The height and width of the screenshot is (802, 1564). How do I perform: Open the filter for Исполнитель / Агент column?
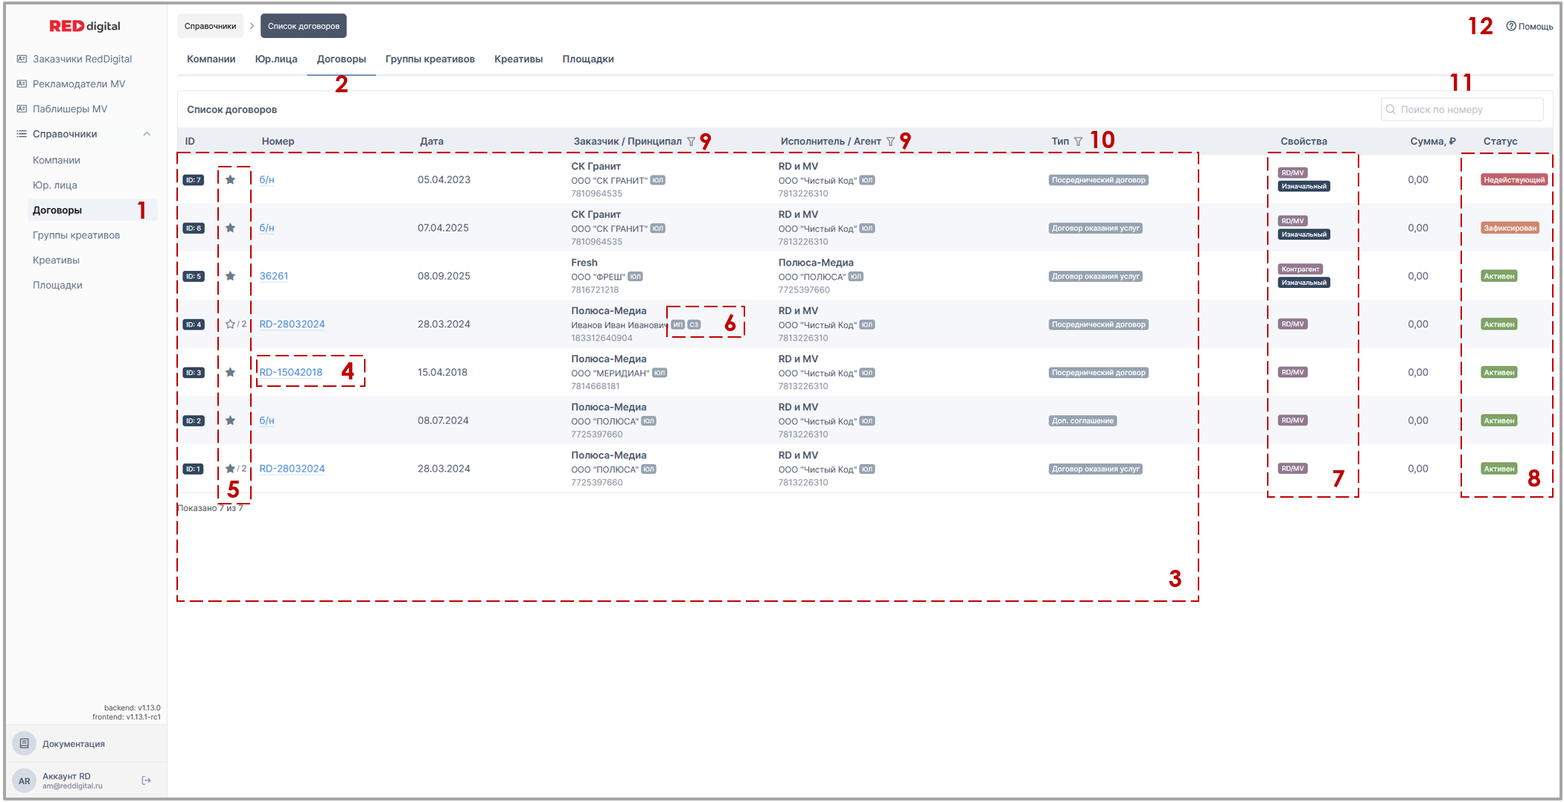pyautogui.click(x=890, y=141)
